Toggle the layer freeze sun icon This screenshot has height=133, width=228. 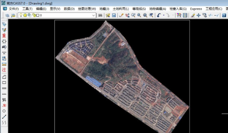point(25,15)
